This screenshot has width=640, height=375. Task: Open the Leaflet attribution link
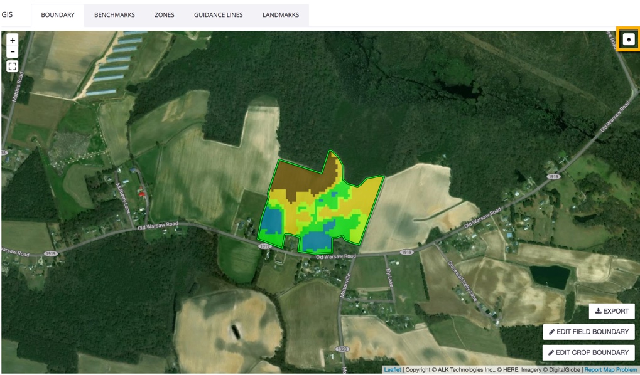[x=393, y=370]
